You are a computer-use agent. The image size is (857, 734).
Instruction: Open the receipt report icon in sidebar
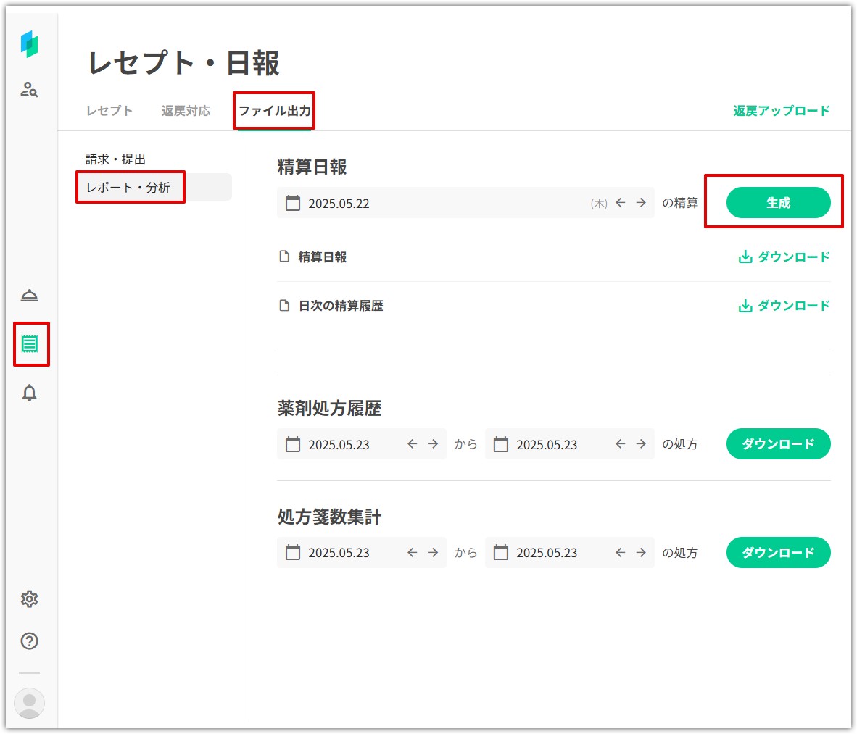tap(30, 343)
